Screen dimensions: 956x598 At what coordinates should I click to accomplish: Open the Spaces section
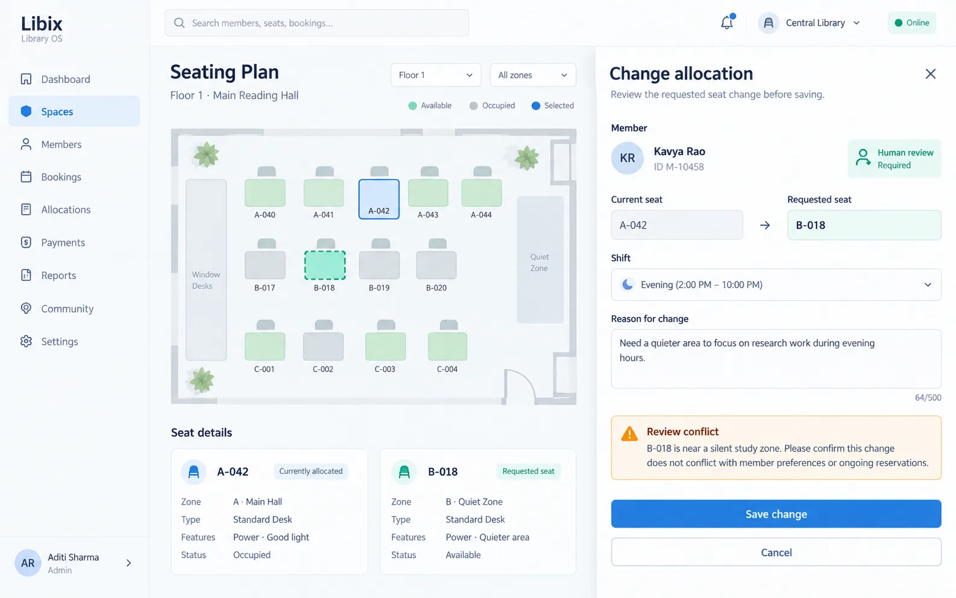(75, 112)
